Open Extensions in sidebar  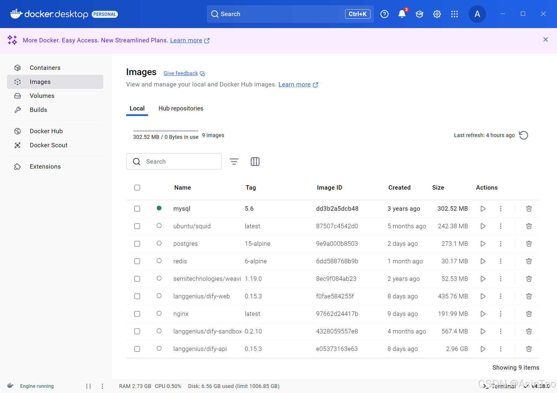pyautogui.click(x=55, y=167)
